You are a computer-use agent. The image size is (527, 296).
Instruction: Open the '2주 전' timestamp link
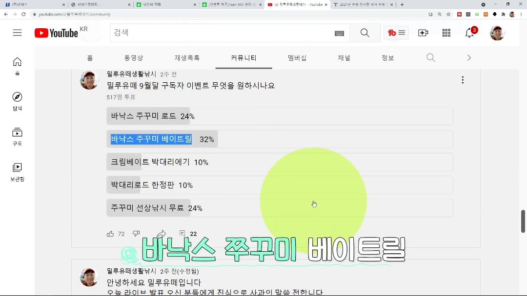tap(168, 74)
